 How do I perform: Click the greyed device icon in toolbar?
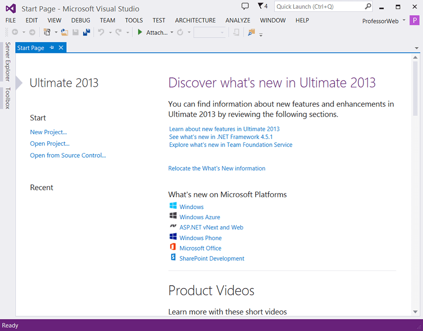tap(236, 32)
